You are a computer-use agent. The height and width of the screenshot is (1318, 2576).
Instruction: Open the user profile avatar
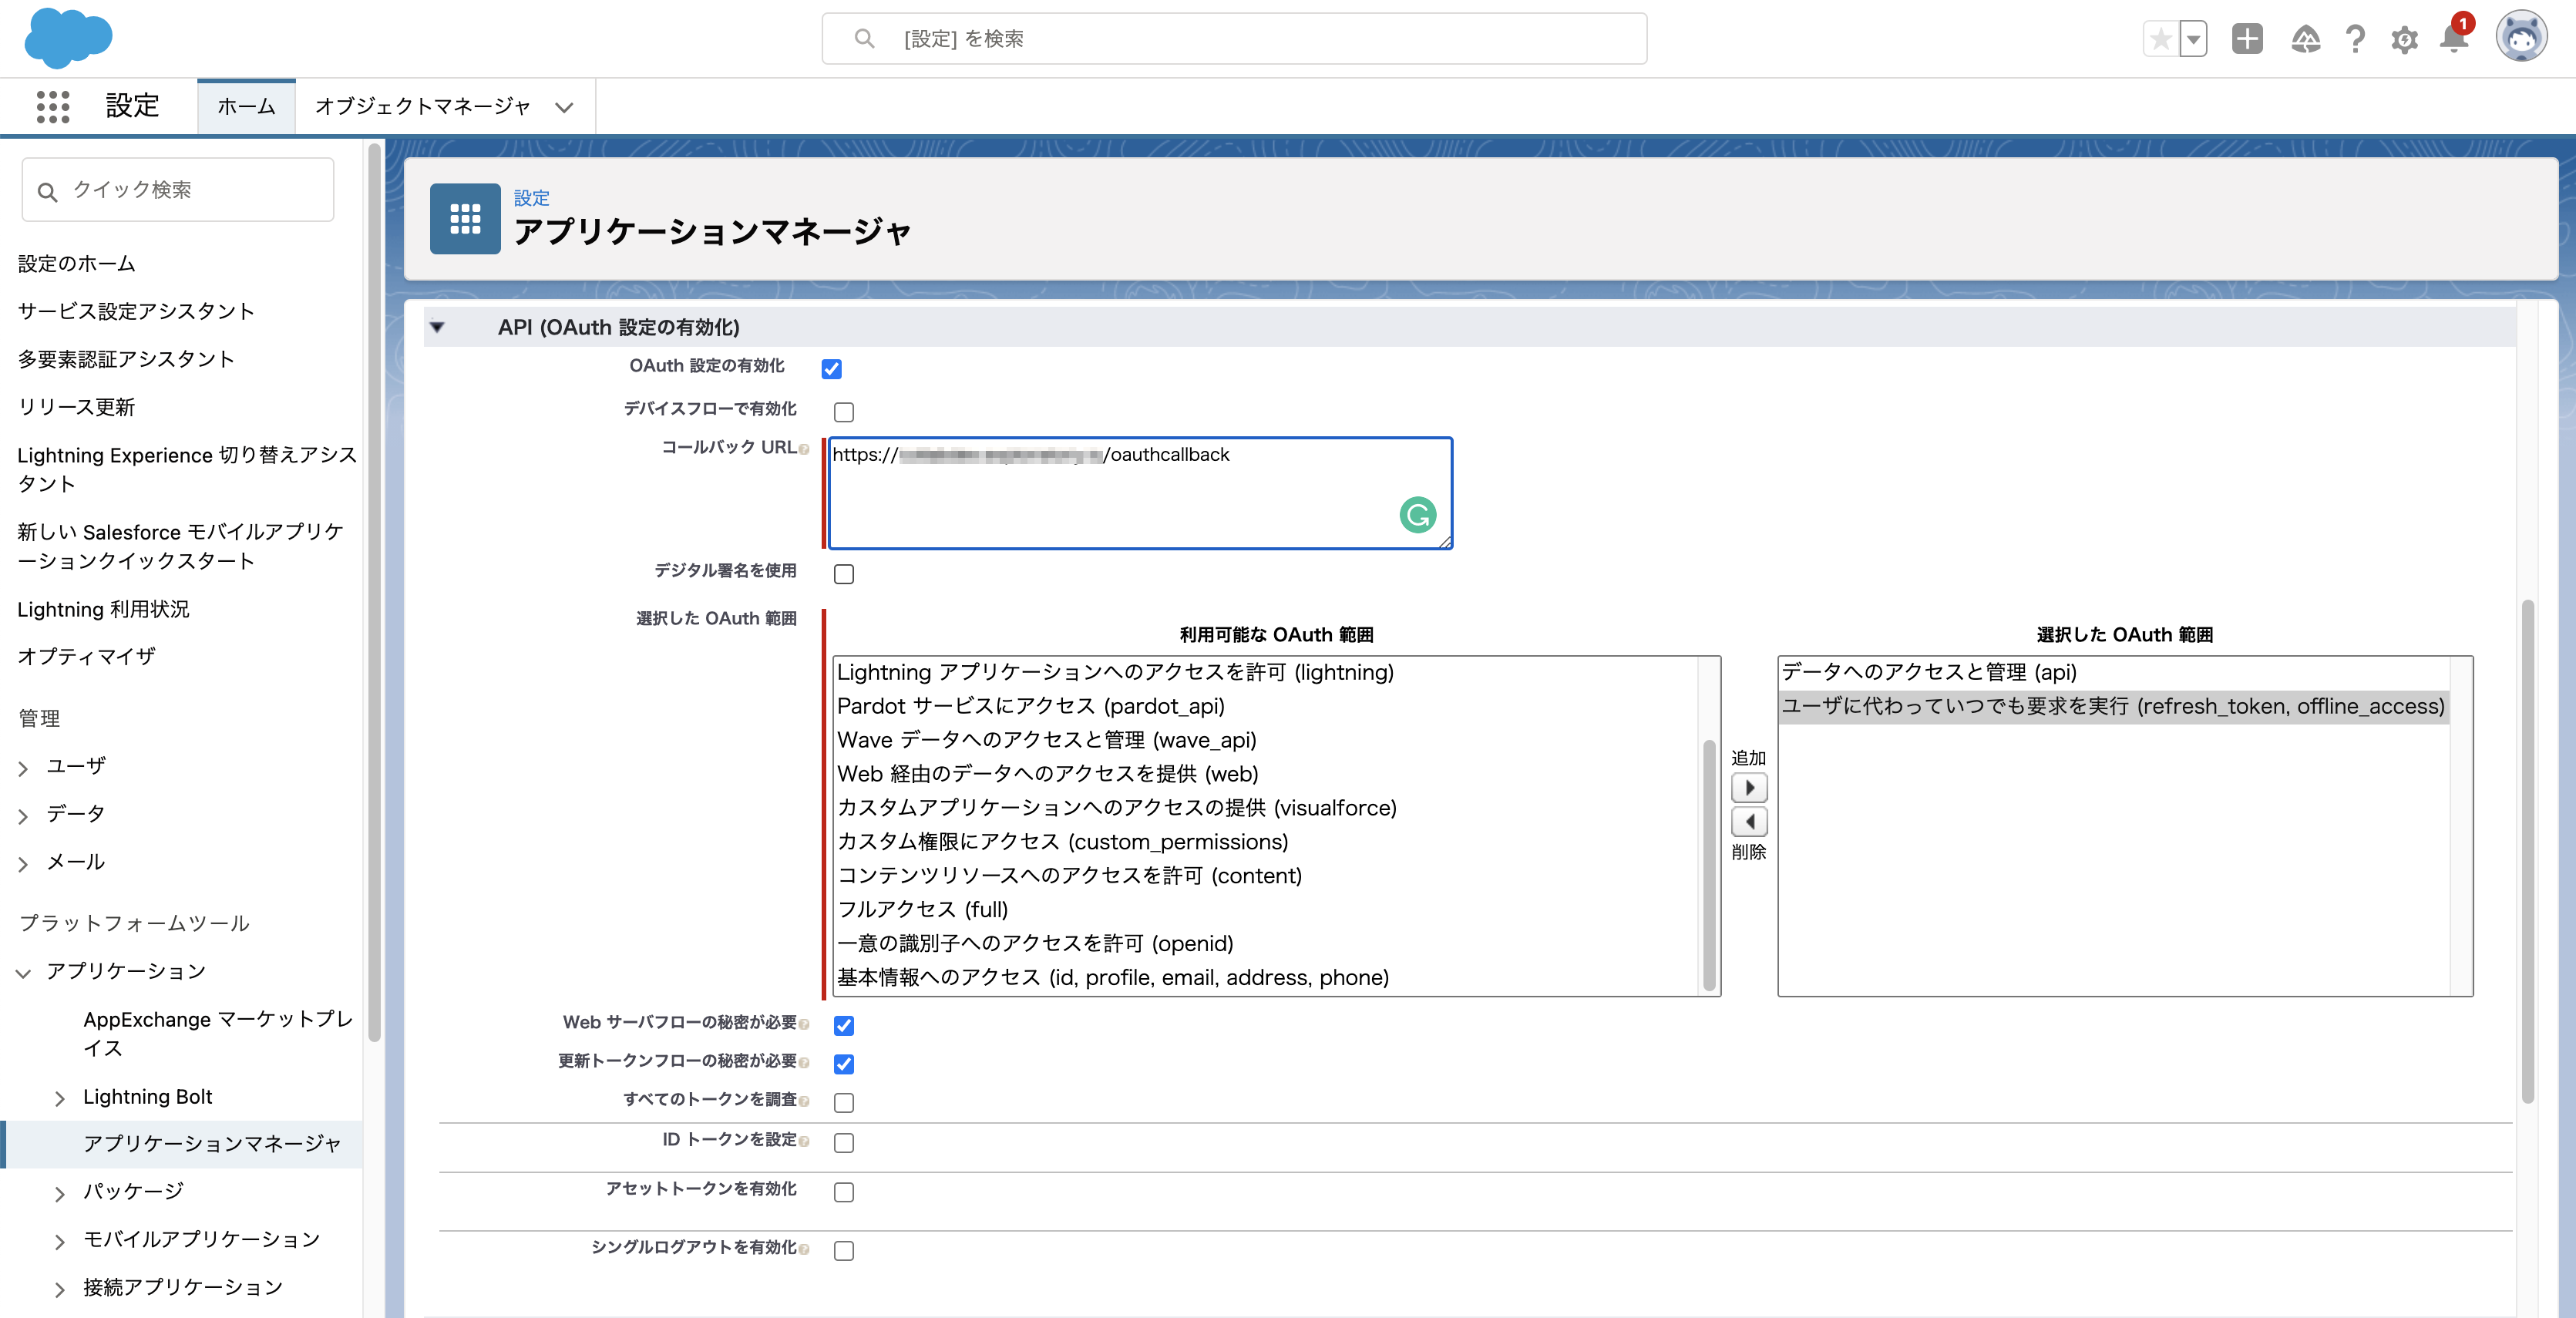(x=2521, y=38)
